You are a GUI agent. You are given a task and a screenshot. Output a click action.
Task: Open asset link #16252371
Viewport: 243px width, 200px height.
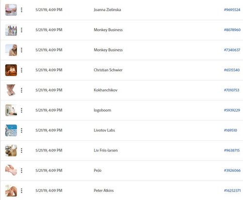[x=232, y=190]
